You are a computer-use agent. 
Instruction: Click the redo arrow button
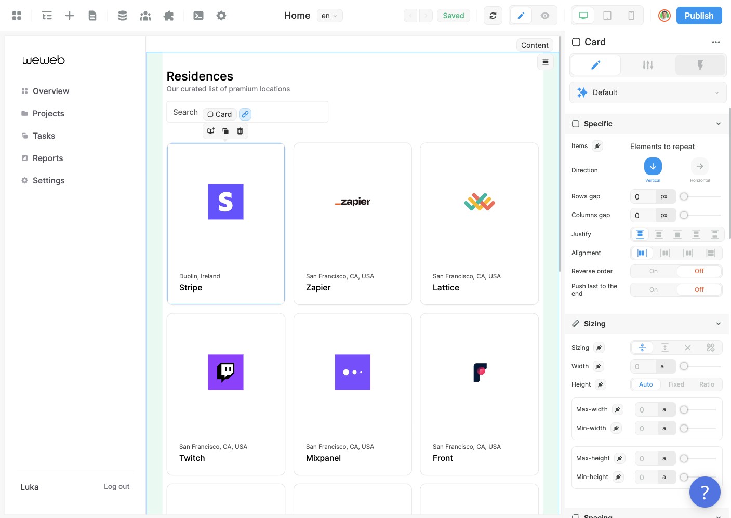point(426,16)
